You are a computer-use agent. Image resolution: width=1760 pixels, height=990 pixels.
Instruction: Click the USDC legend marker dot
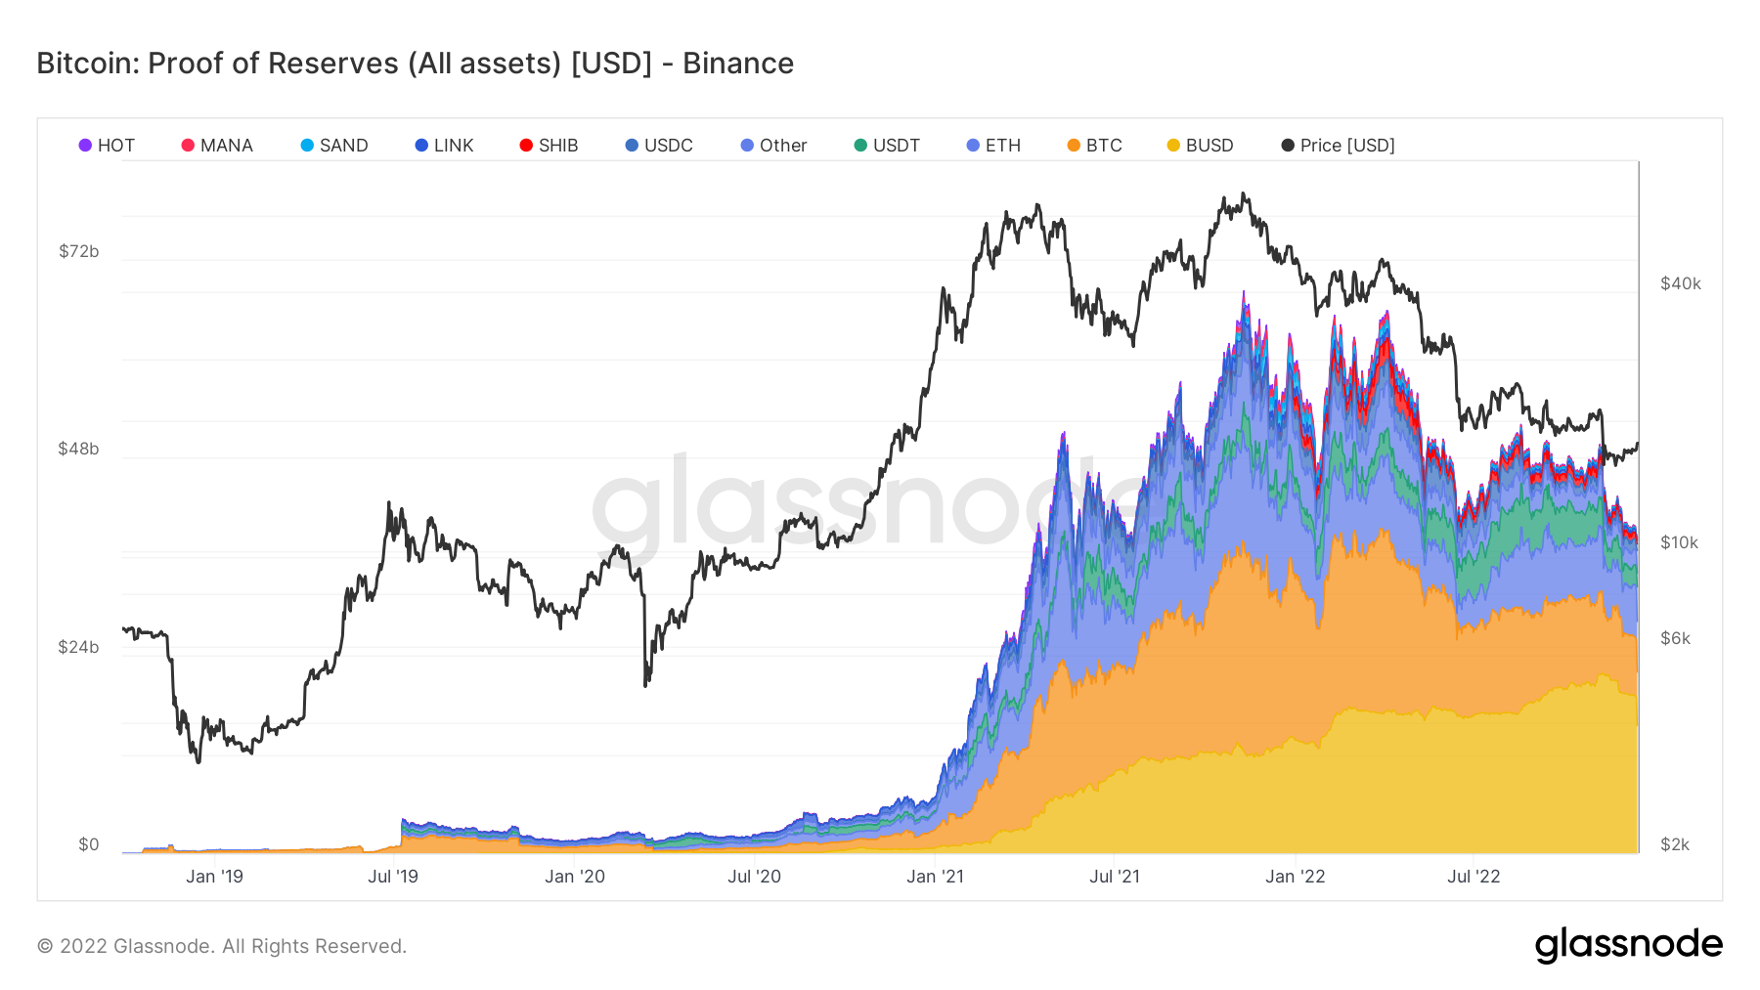point(632,146)
